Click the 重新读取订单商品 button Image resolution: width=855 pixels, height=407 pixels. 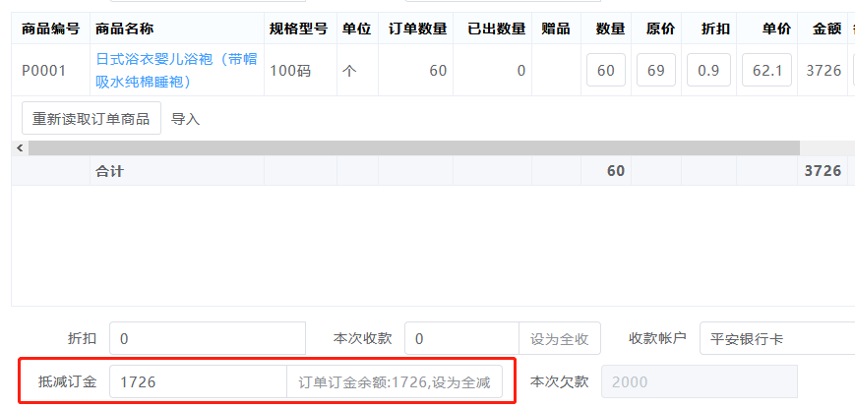[x=91, y=119]
